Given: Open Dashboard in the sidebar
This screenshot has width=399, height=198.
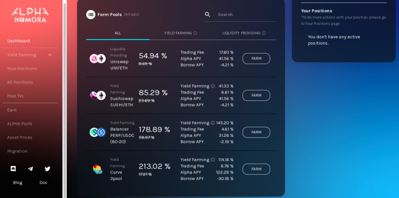Looking at the screenshot, I should [x=18, y=41].
